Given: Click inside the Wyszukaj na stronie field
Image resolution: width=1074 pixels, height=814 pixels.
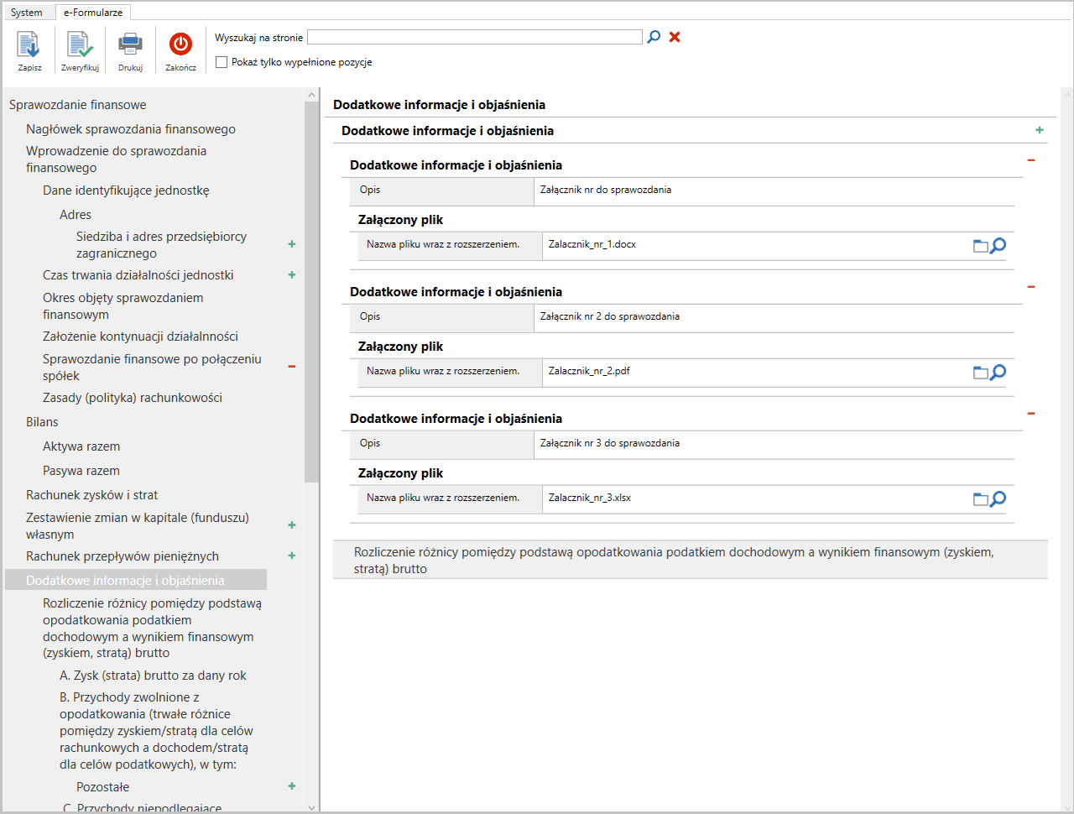Looking at the screenshot, I should (474, 36).
